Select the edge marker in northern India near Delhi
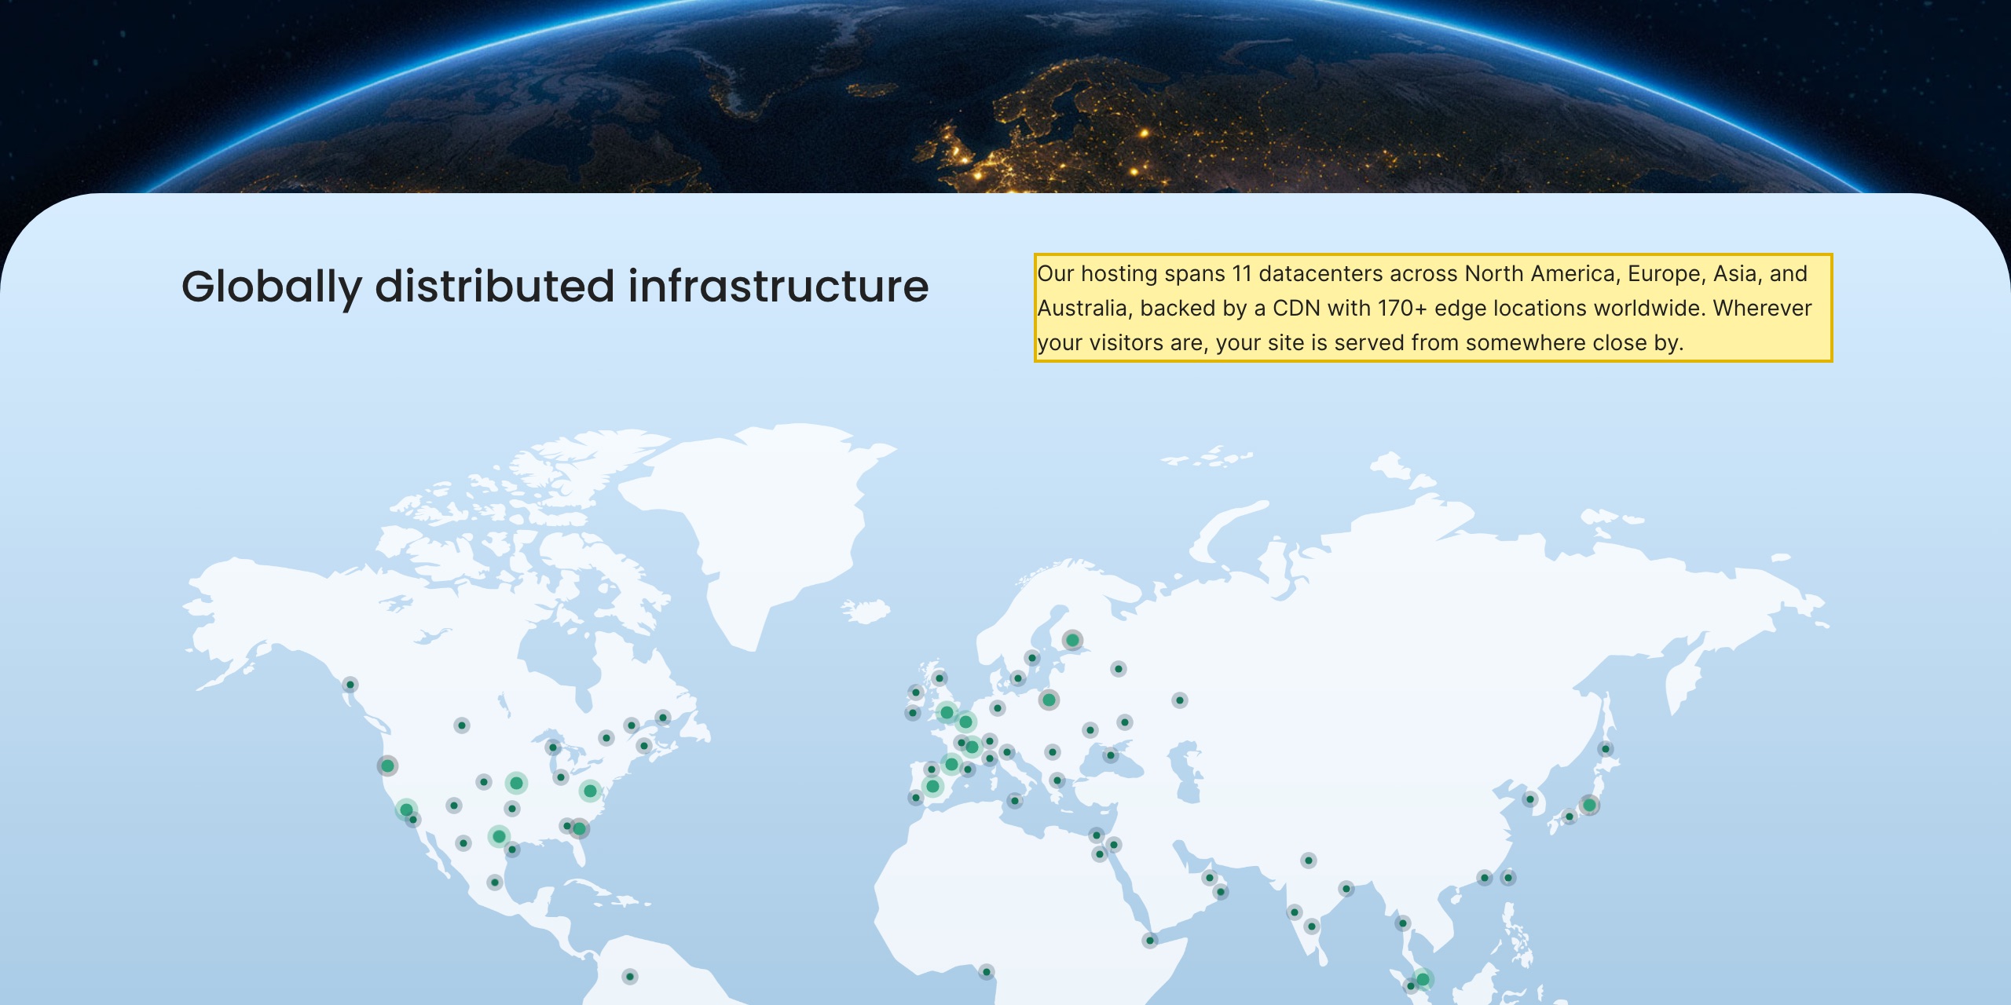 pos(1308,861)
